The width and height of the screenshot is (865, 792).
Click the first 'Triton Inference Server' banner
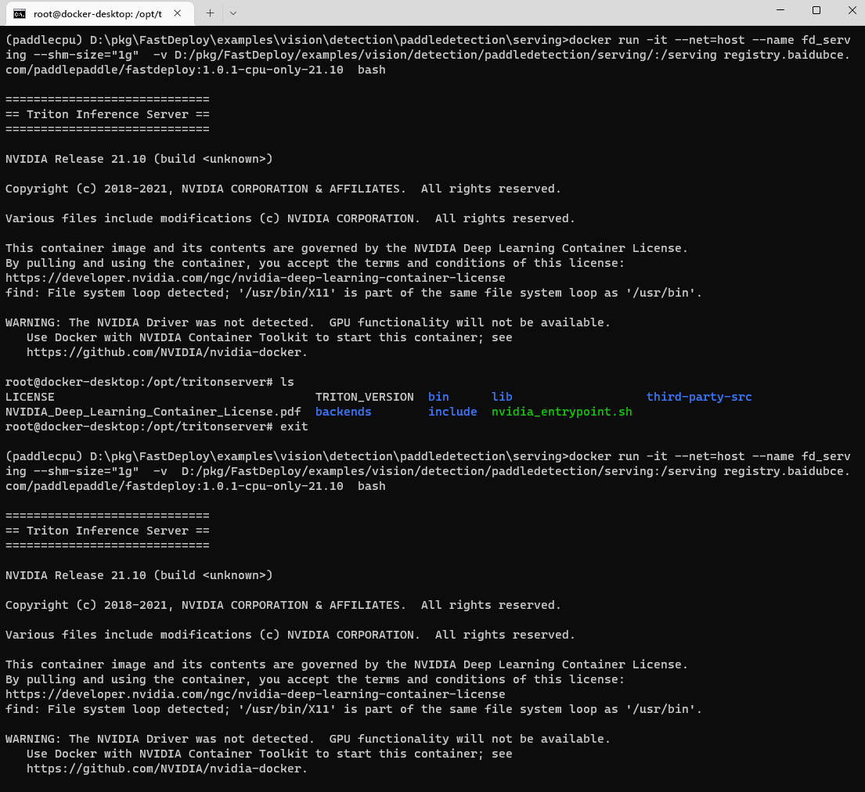pos(107,114)
